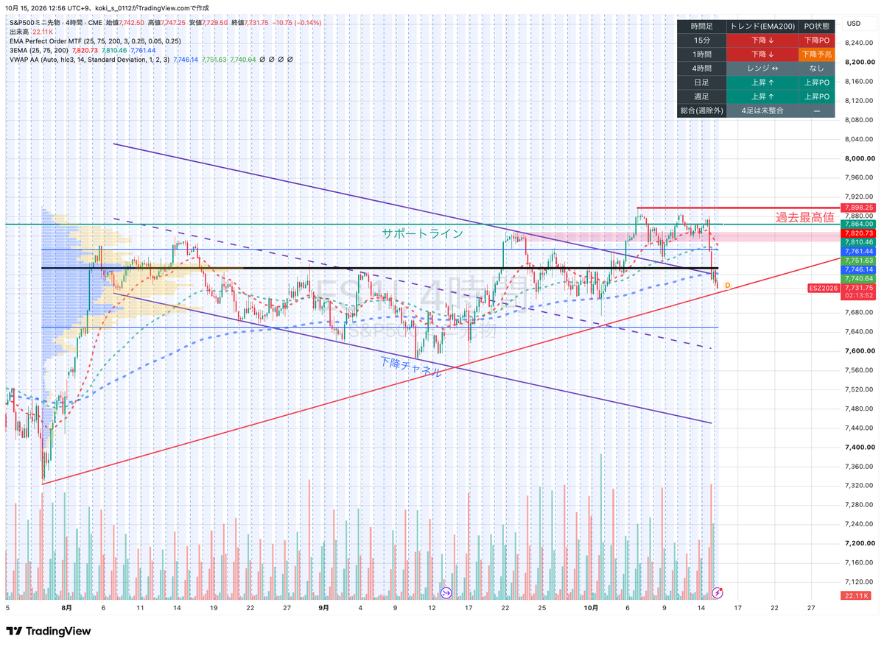Click the 総合(週除外) row label
Screen dimensions: 884x647
pos(701,110)
